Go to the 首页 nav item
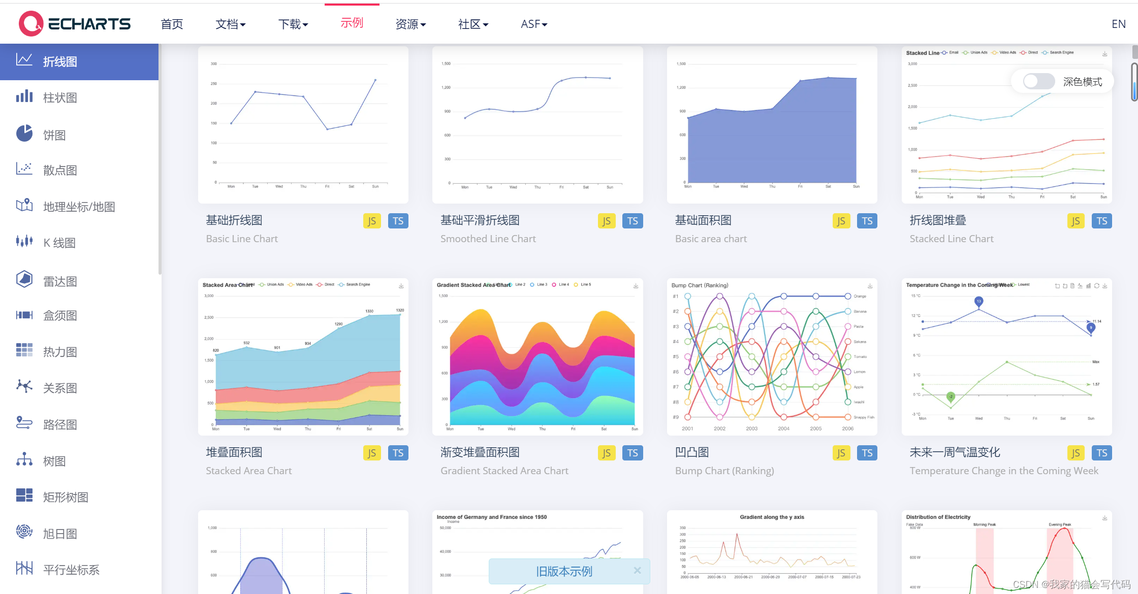The width and height of the screenshot is (1138, 594). tap(172, 24)
